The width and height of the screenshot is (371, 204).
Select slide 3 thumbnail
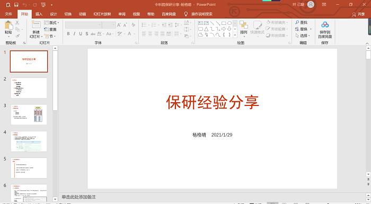(x=29, y=114)
